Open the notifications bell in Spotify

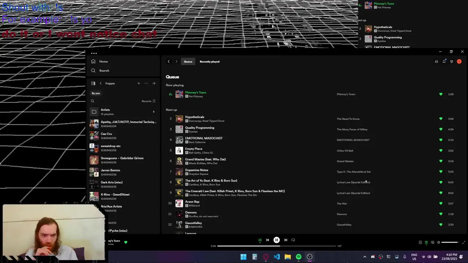(x=444, y=61)
